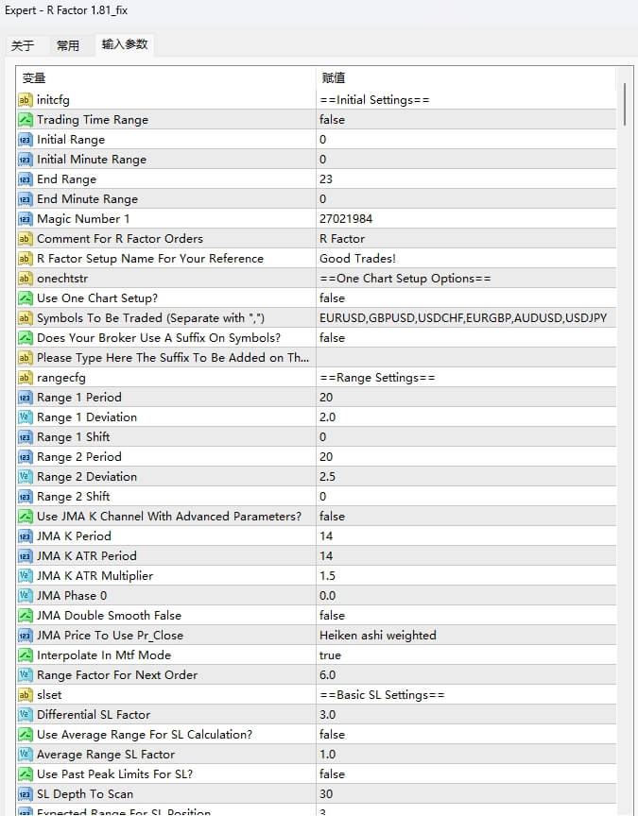The width and height of the screenshot is (638, 816).
Task: Select the Range 2 Period row label
Action: point(79,457)
